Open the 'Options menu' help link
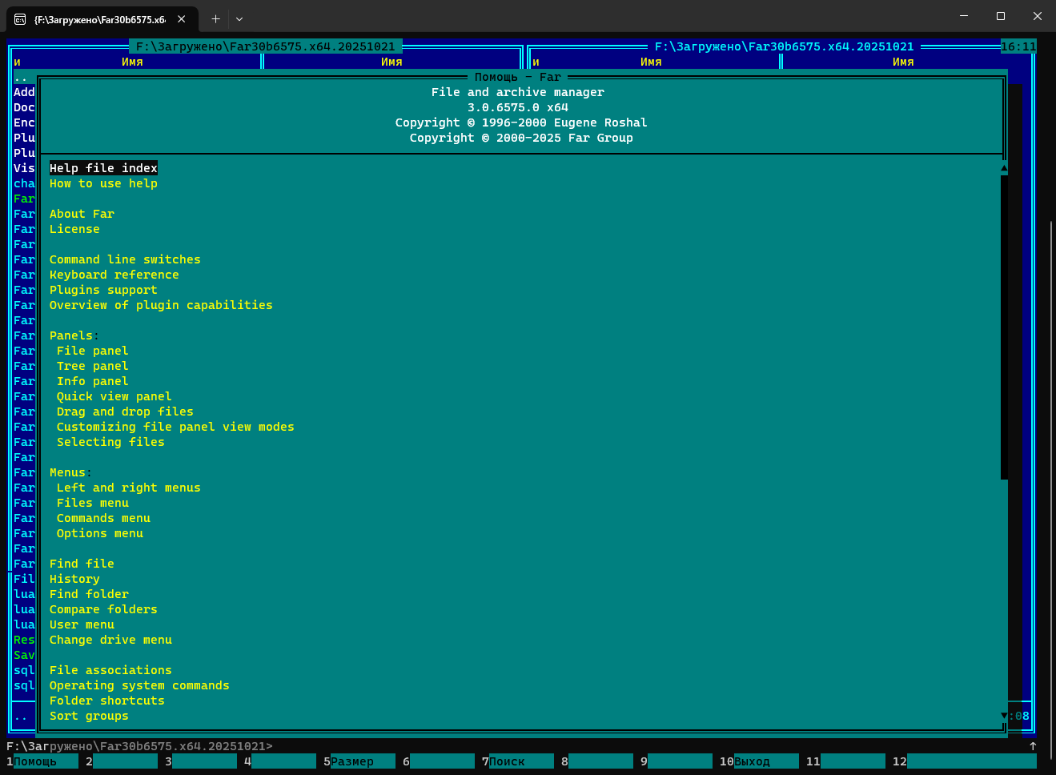The height and width of the screenshot is (775, 1056). [x=100, y=533]
